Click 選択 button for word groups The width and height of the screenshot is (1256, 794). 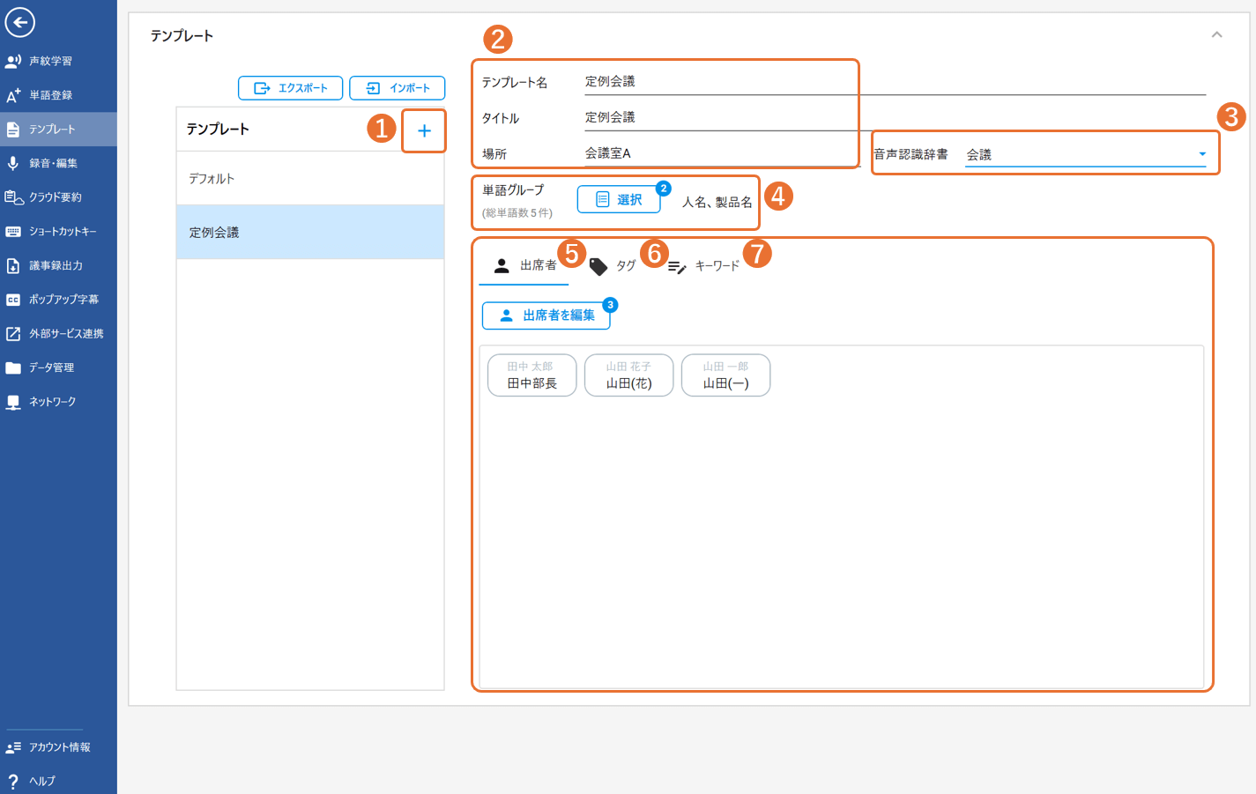tap(619, 200)
